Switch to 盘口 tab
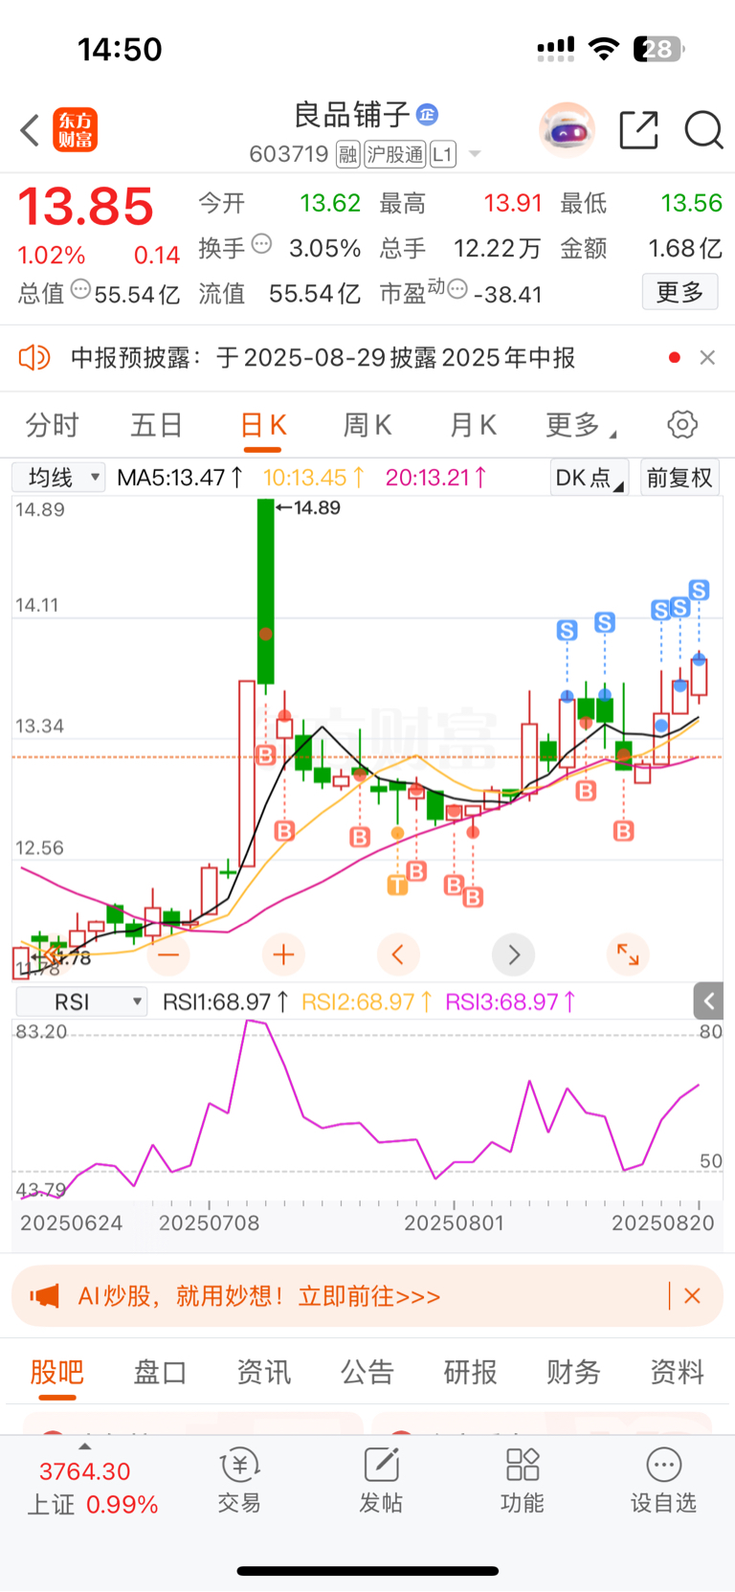 point(160,1372)
